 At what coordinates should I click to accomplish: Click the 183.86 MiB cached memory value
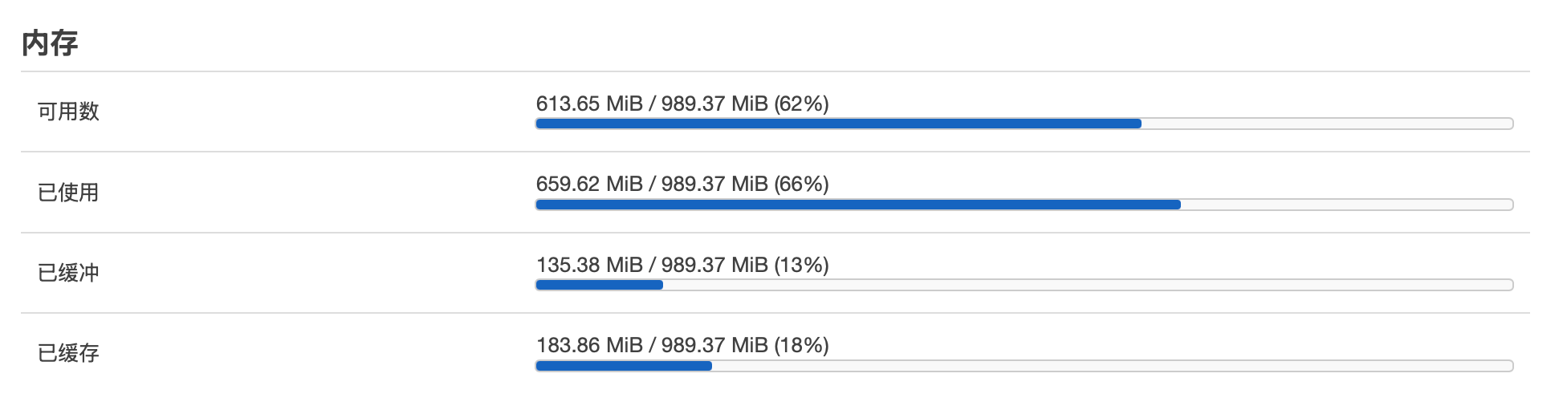click(x=589, y=345)
